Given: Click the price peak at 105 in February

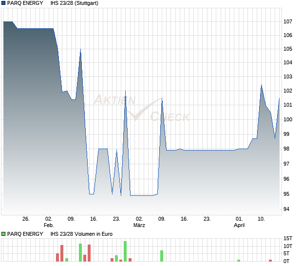Looking at the screenshot, I should click(x=80, y=49).
